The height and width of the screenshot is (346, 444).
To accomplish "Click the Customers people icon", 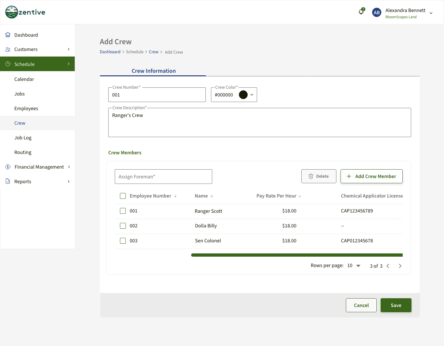I will 8,49.
